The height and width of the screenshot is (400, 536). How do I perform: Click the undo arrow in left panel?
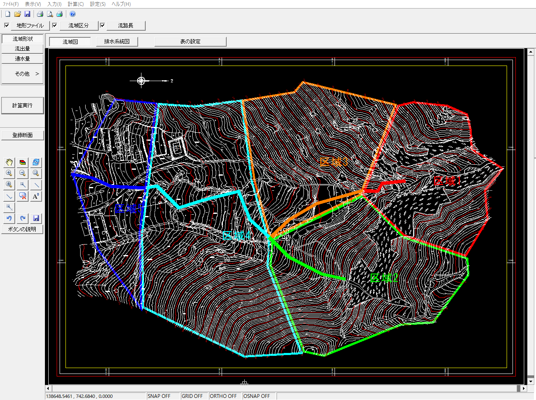point(8,218)
